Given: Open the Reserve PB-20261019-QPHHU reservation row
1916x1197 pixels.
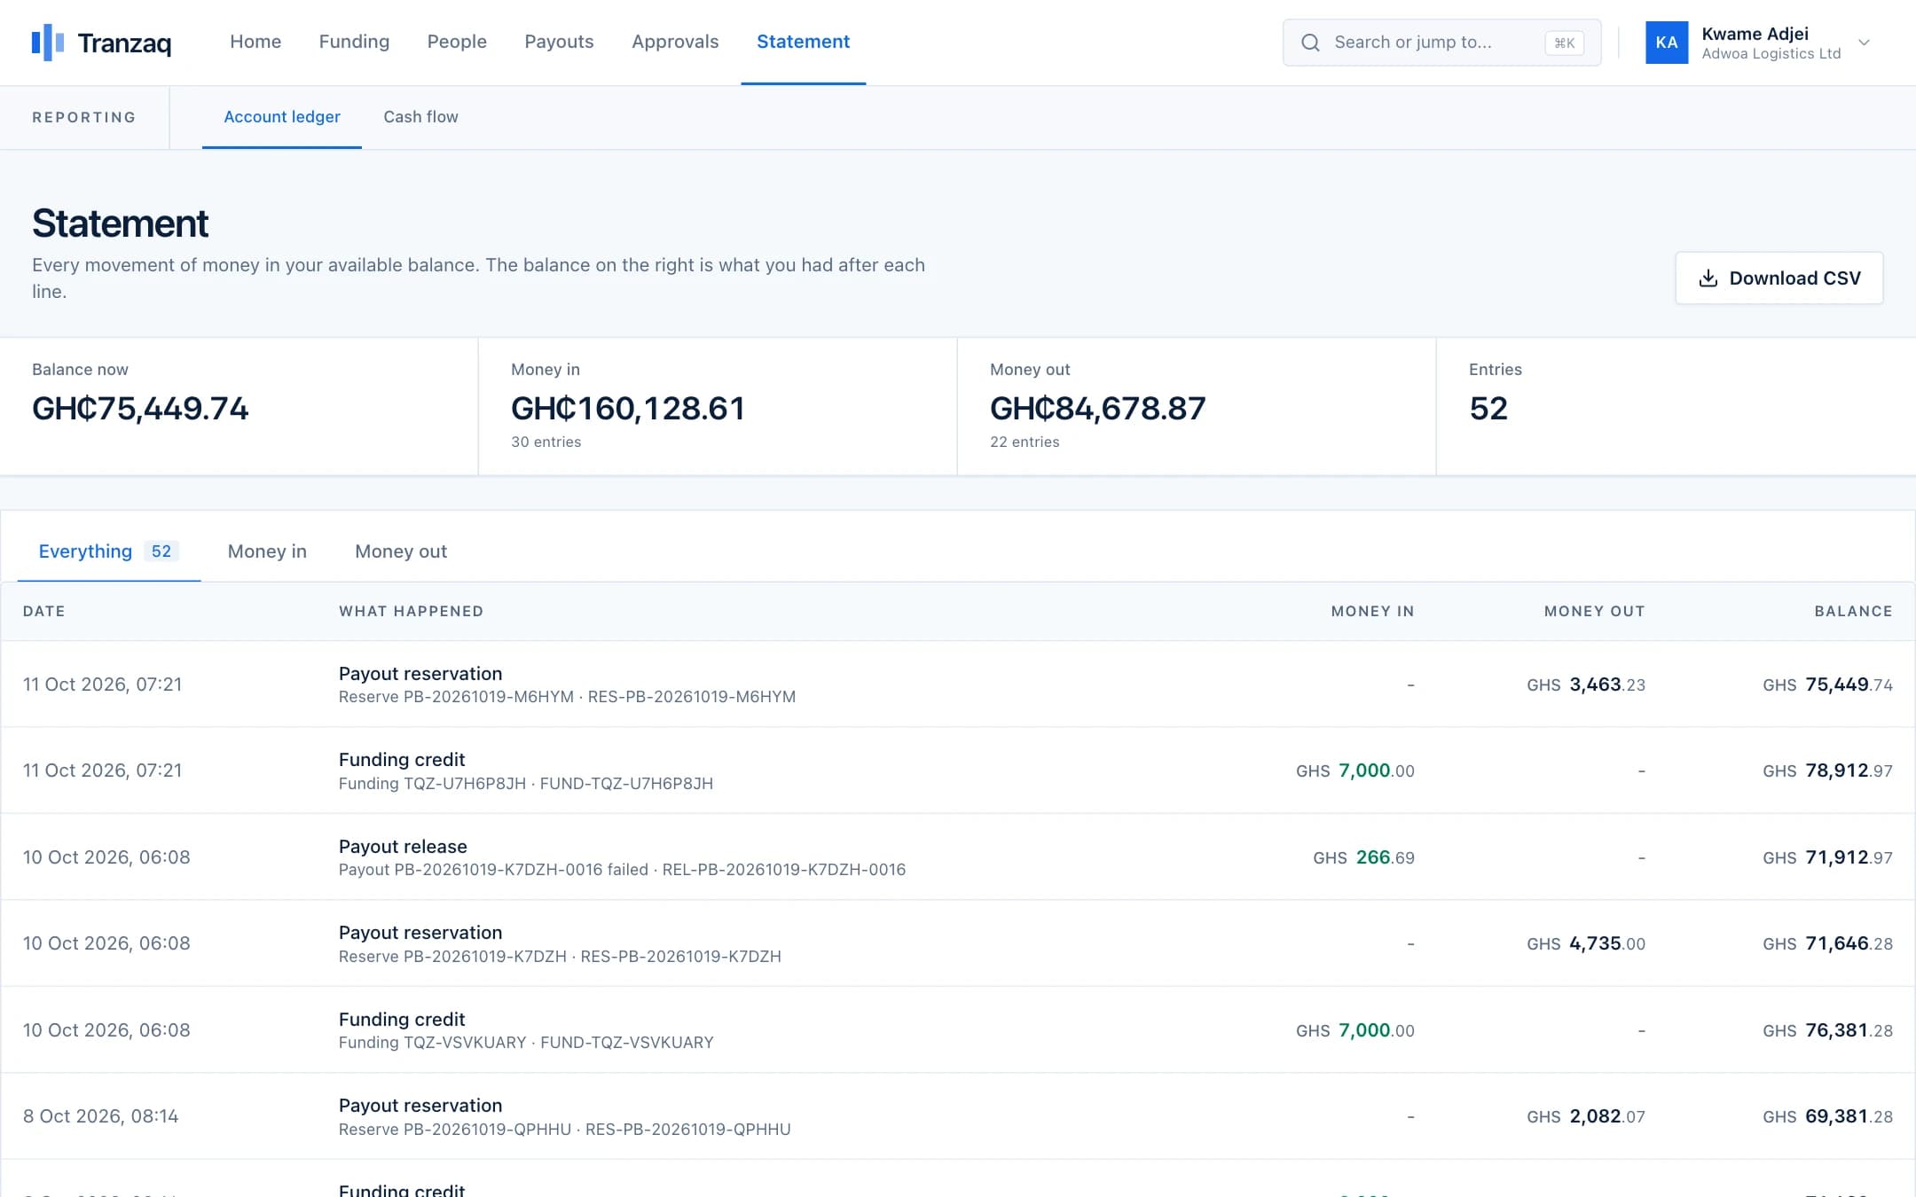Looking at the screenshot, I should [958, 1116].
